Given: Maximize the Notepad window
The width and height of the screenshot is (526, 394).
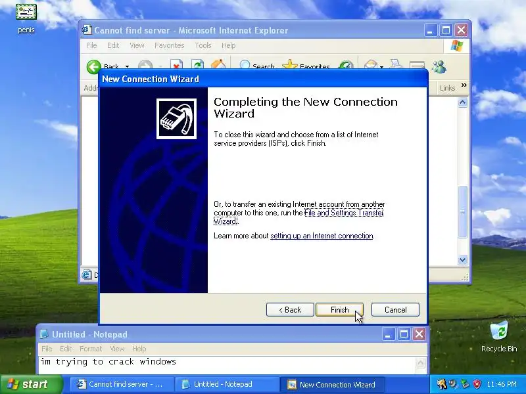Looking at the screenshot, I should [404, 334].
